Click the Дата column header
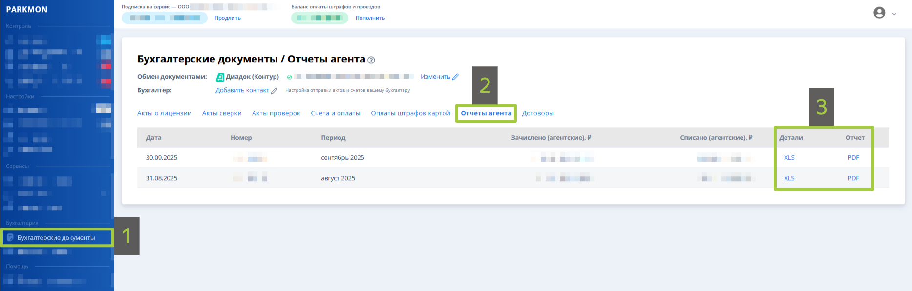Image resolution: width=912 pixels, height=291 pixels. (x=154, y=138)
